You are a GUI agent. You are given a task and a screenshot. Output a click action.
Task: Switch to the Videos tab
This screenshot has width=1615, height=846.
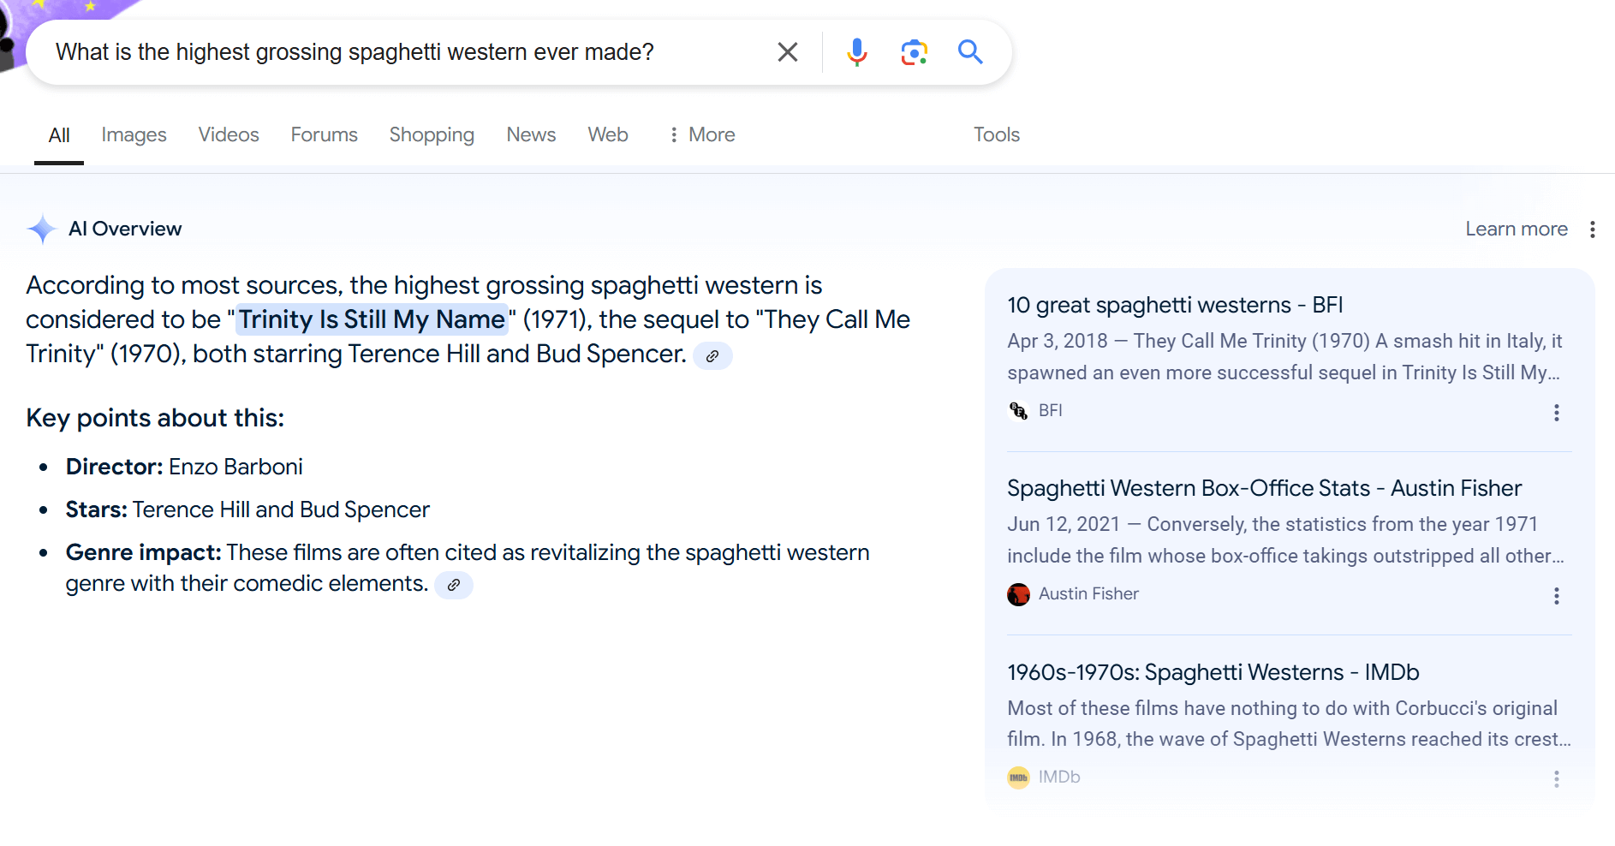tap(228, 134)
